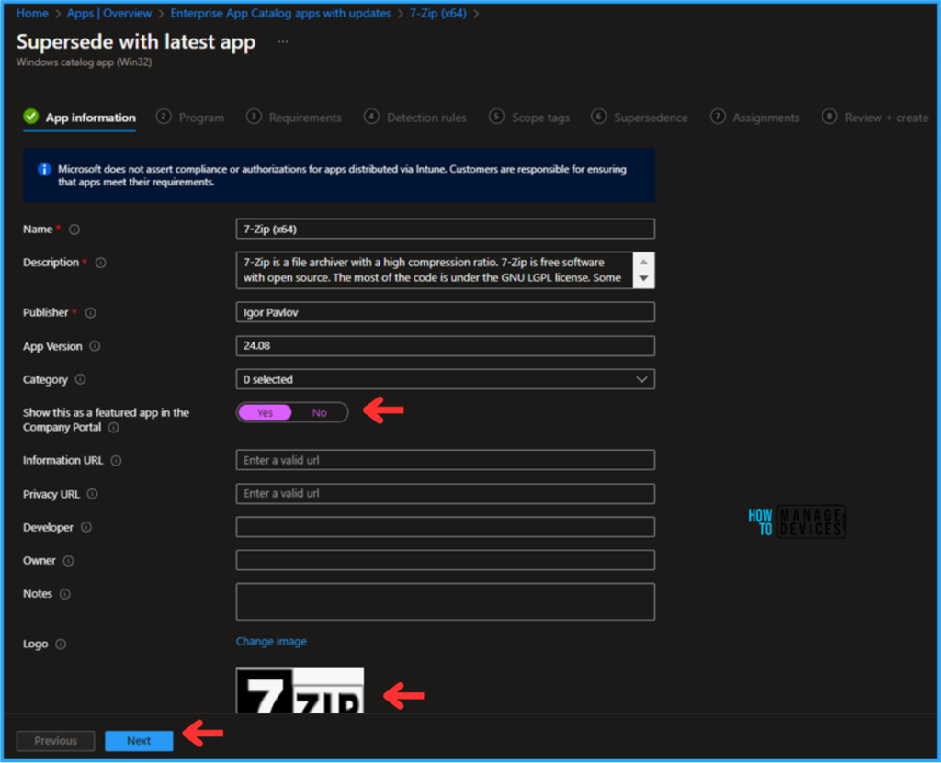Screen dimensions: 941x763
Task: Click the Information URL input
Action: 446,460
